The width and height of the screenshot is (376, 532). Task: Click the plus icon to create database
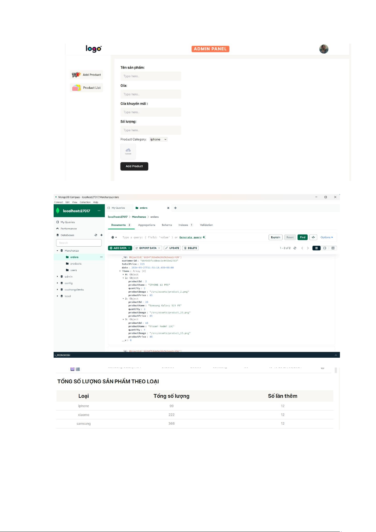coord(101,235)
